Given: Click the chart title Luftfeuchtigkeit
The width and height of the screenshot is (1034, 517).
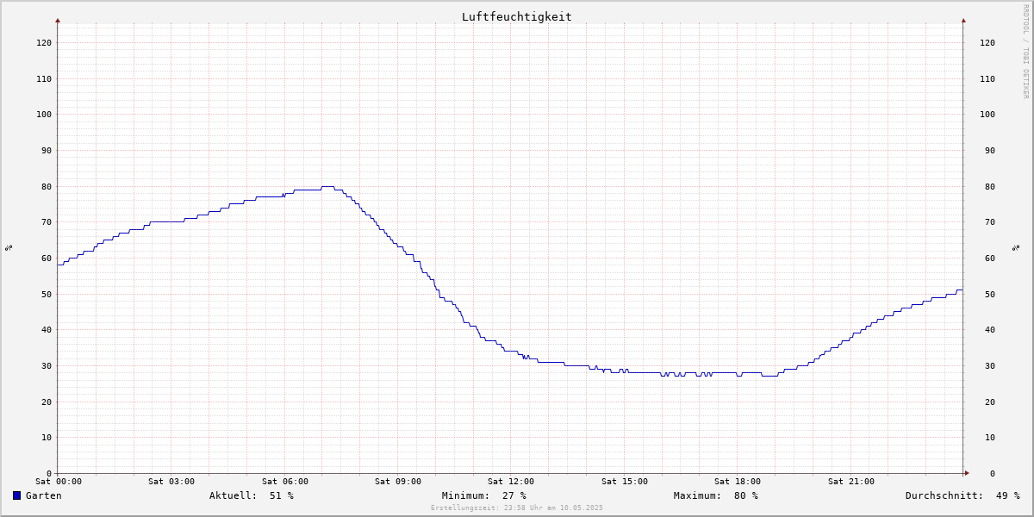Looking at the screenshot, I should click(x=516, y=16).
